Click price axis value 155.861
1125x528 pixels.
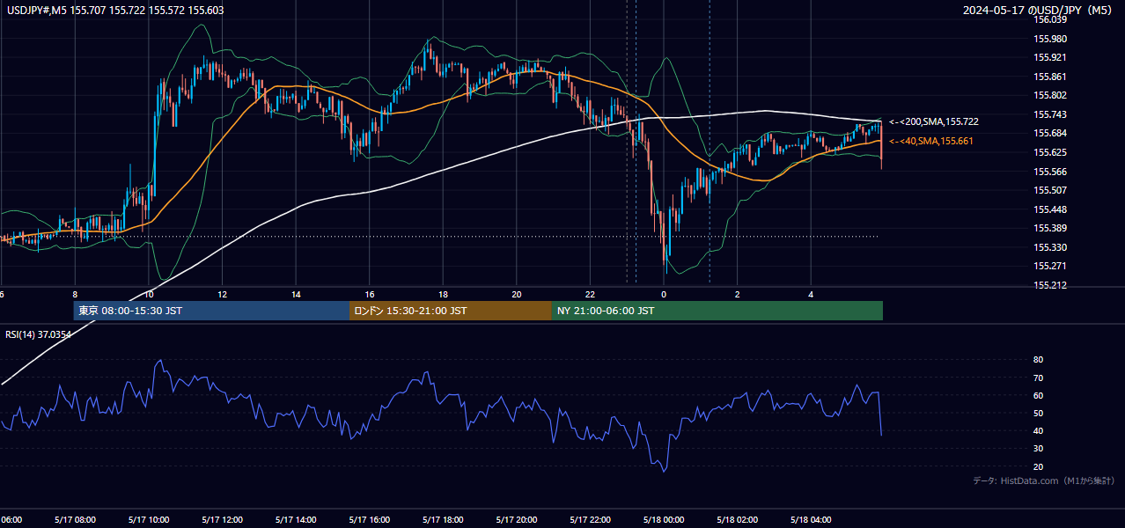tap(1050, 77)
